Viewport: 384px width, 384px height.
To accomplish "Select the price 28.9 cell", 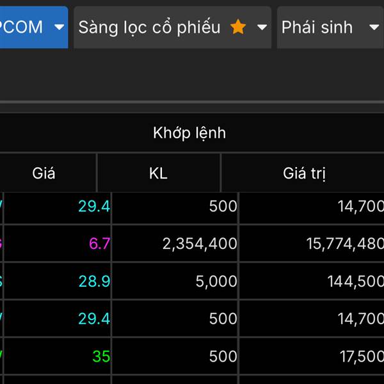I will (94, 281).
